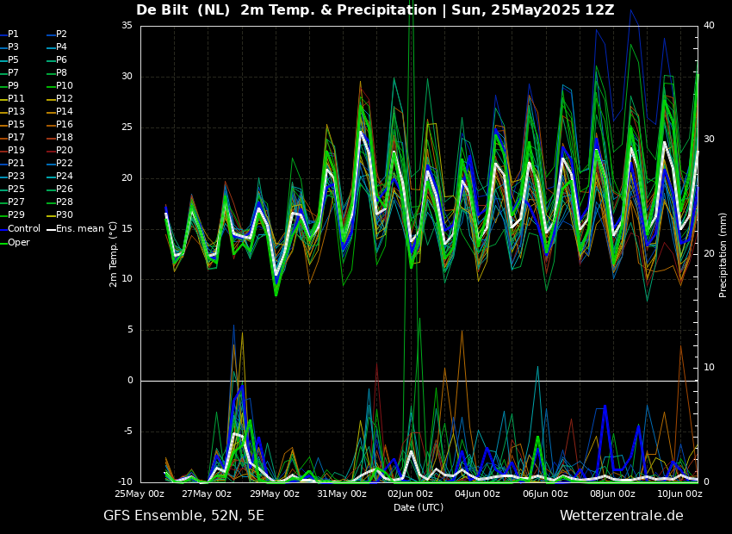
Task: Click the P15 legend entry
Action: [x=16, y=125]
